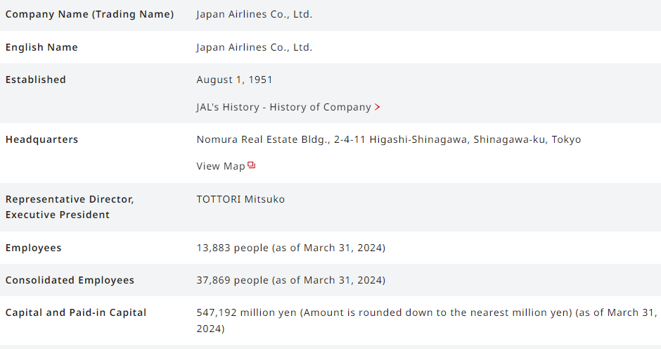Click the Company Name (Trading Name) label
This screenshot has width=661, height=349.
tap(89, 15)
